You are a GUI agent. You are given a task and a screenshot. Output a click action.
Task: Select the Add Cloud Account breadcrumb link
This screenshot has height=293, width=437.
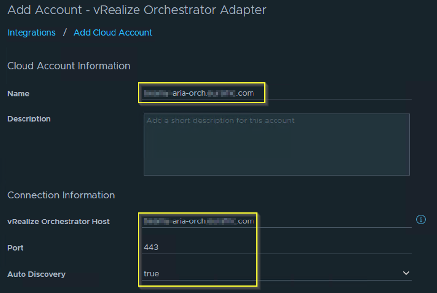pyautogui.click(x=113, y=32)
